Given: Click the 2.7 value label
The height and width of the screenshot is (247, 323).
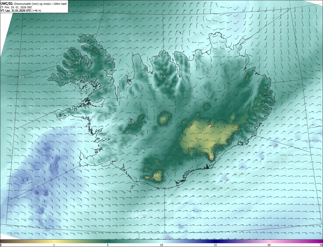Looking at the screenshot, I should (x=156, y=176).
